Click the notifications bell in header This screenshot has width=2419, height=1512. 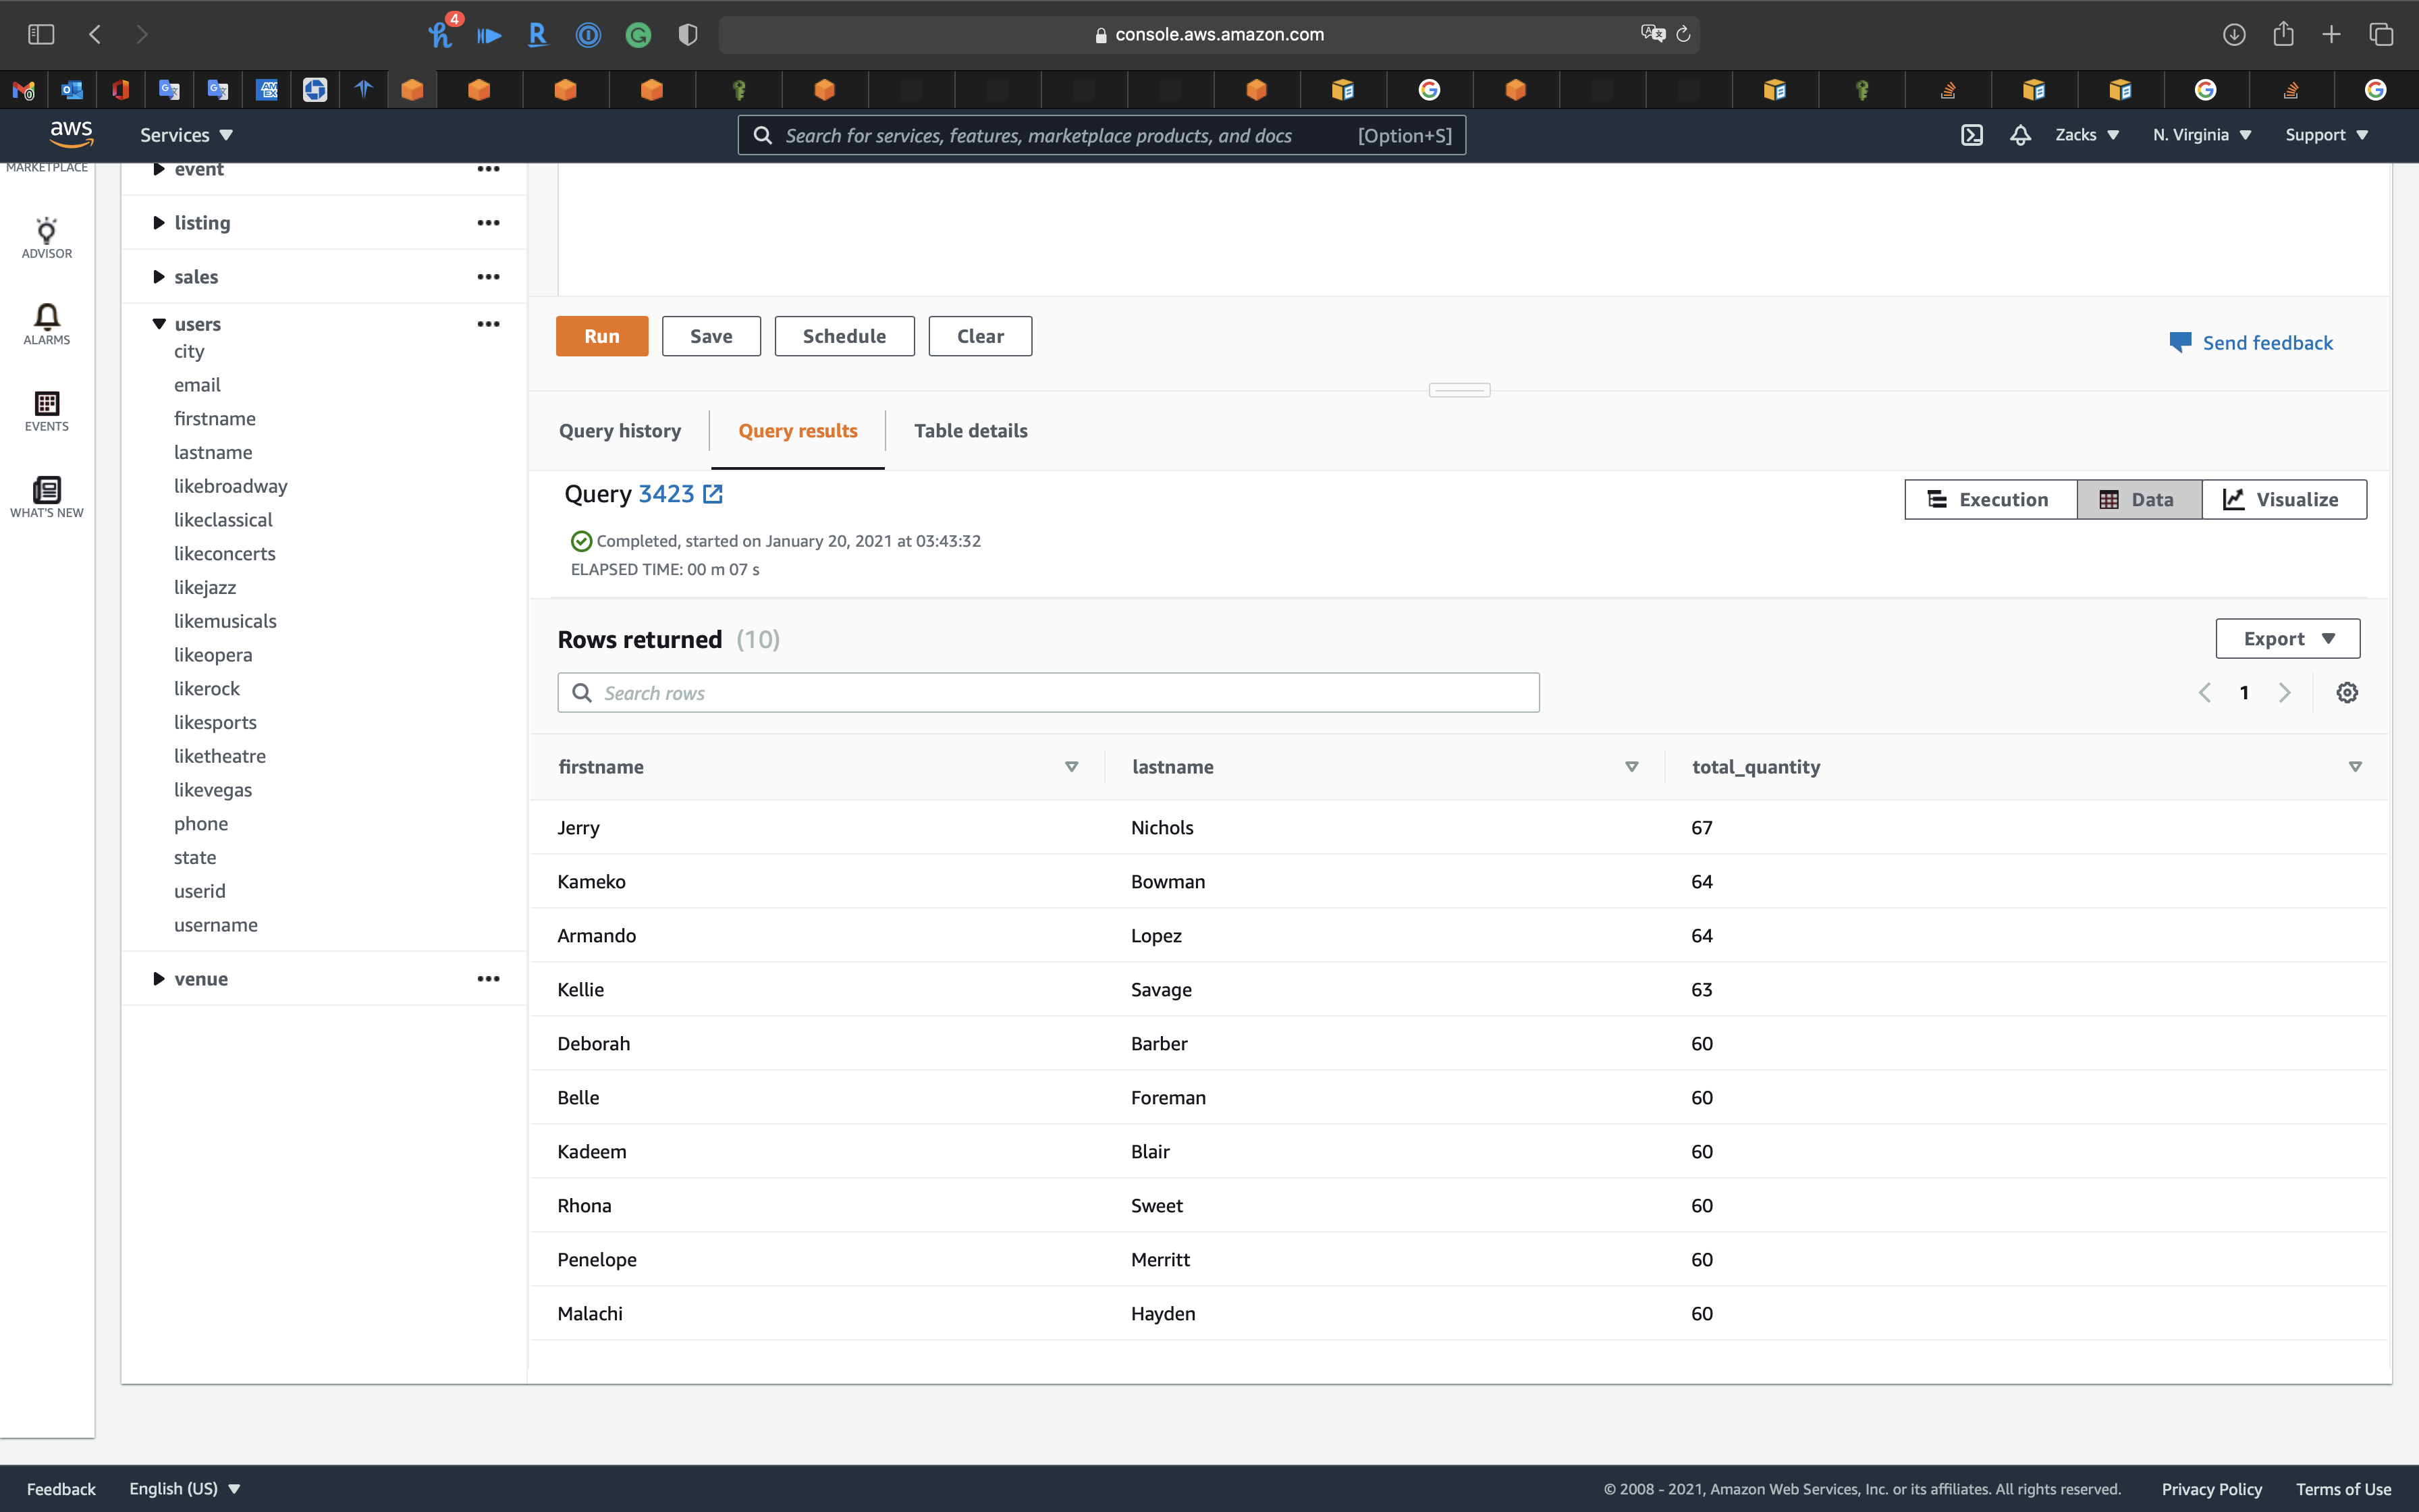(2020, 135)
